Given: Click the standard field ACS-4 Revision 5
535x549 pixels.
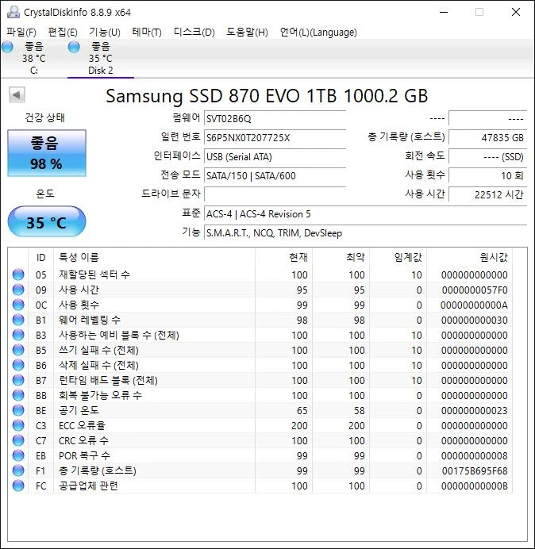Looking at the screenshot, I should tap(365, 214).
